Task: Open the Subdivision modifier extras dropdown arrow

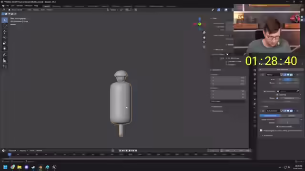Action: [295, 111]
